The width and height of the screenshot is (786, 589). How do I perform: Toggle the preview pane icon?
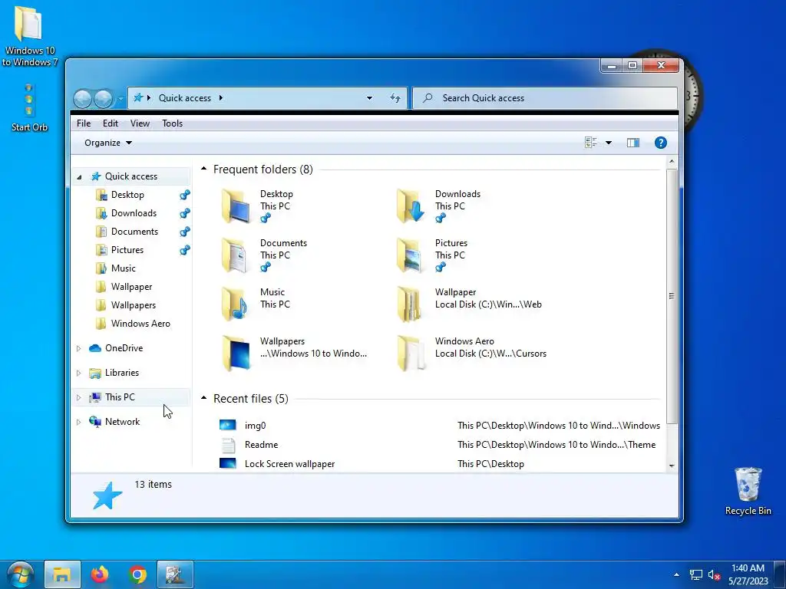click(x=633, y=143)
